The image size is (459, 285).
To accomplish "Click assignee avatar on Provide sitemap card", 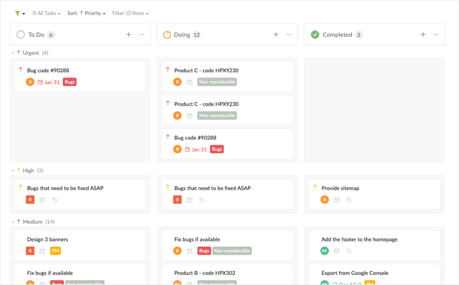I will pos(325,200).
